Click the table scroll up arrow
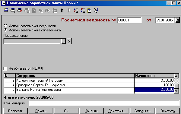 (176, 76)
